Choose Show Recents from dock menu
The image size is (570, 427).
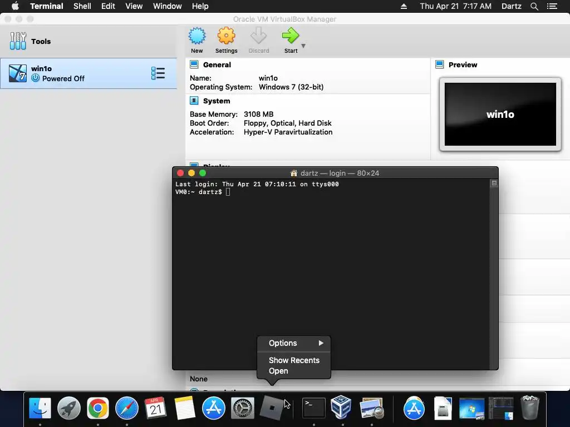point(294,360)
